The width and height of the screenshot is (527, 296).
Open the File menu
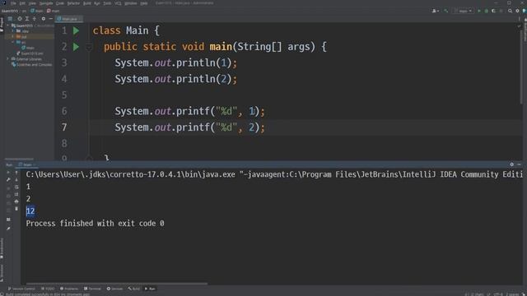pos(13,3)
